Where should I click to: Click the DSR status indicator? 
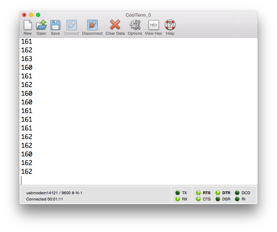(218, 199)
